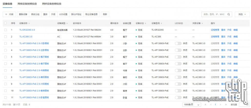Viewport: 251px width, 108px height.
Task: Toggle LED switch for 主卧面板 AP
Action: coord(178,50)
